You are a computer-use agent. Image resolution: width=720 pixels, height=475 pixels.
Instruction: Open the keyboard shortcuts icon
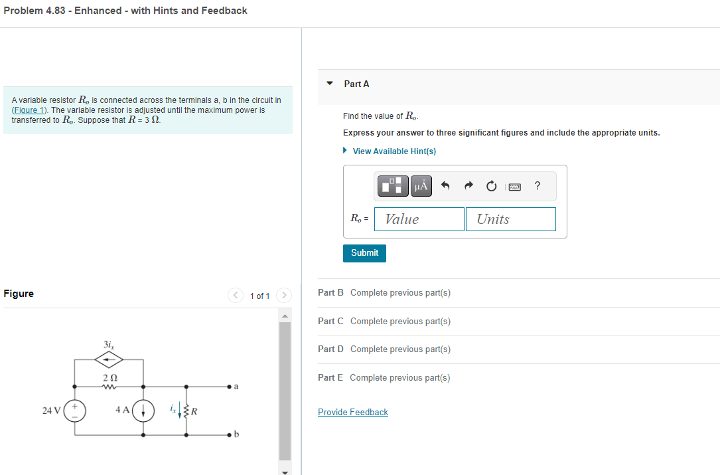(x=514, y=186)
